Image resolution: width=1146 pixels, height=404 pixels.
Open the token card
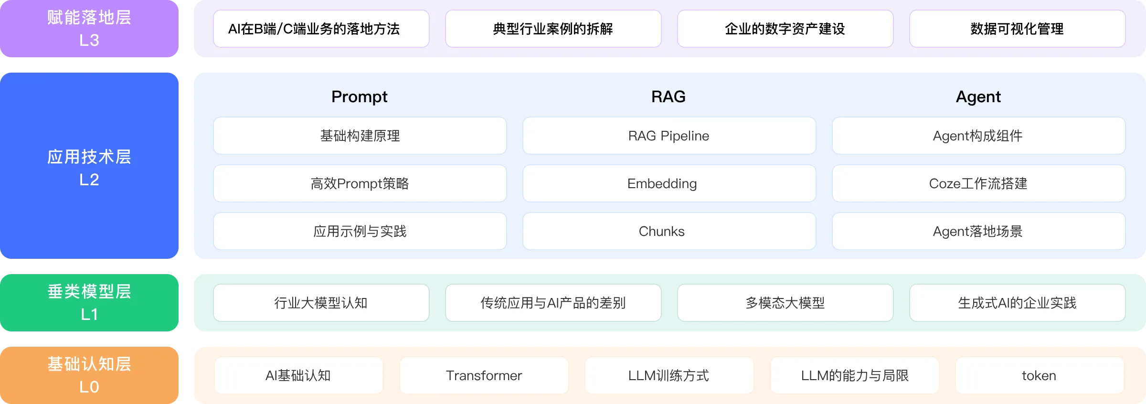coord(1040,376)
